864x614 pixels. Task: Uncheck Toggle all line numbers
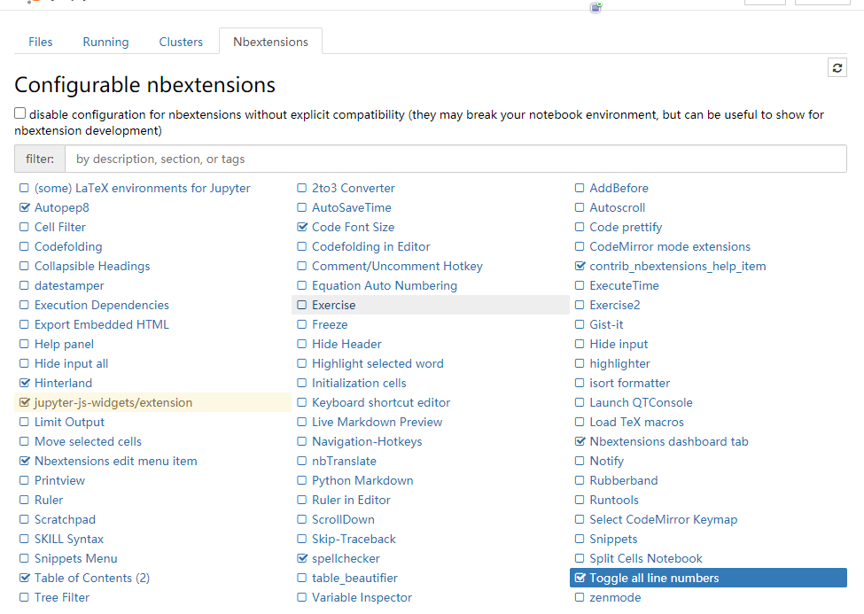coord(580,579)
